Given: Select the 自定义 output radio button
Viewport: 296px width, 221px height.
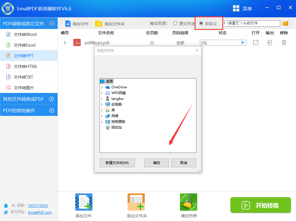Looking at the screenshot, I should [201, 23].
